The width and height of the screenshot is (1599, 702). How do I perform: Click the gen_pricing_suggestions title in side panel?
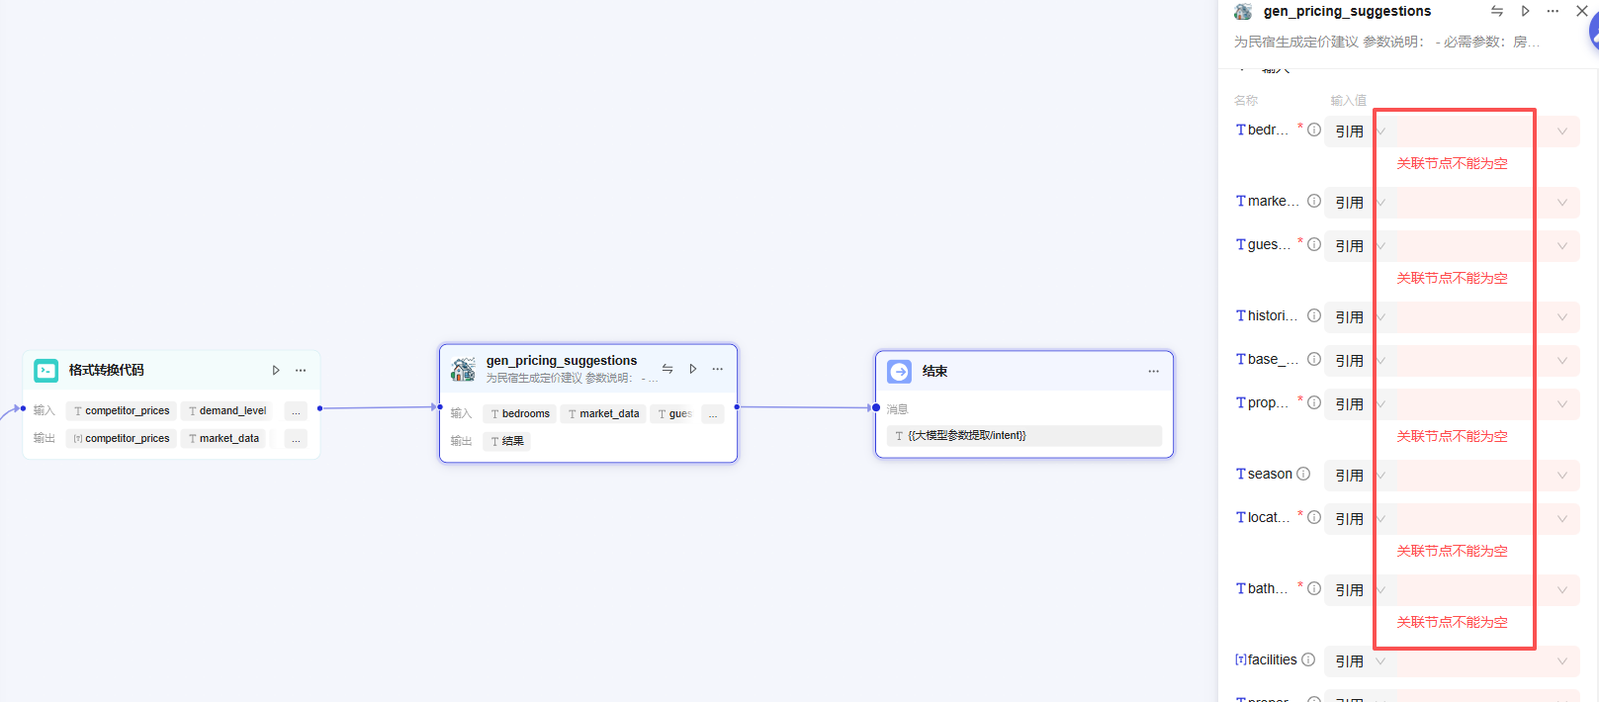(x=1347, y=11)
